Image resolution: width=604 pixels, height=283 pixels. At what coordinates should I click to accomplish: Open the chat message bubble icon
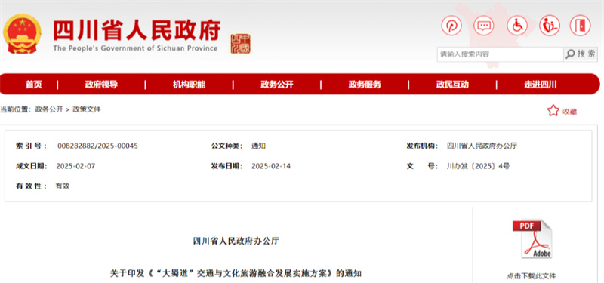(484, 26)
